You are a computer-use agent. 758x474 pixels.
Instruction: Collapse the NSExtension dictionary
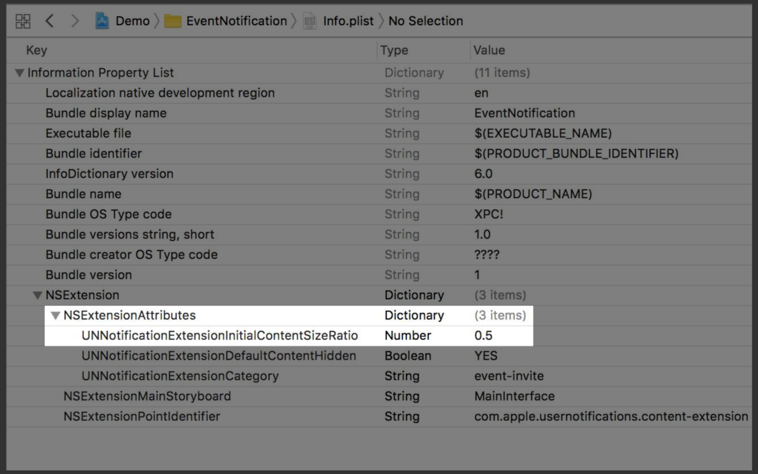click(38, 295)
